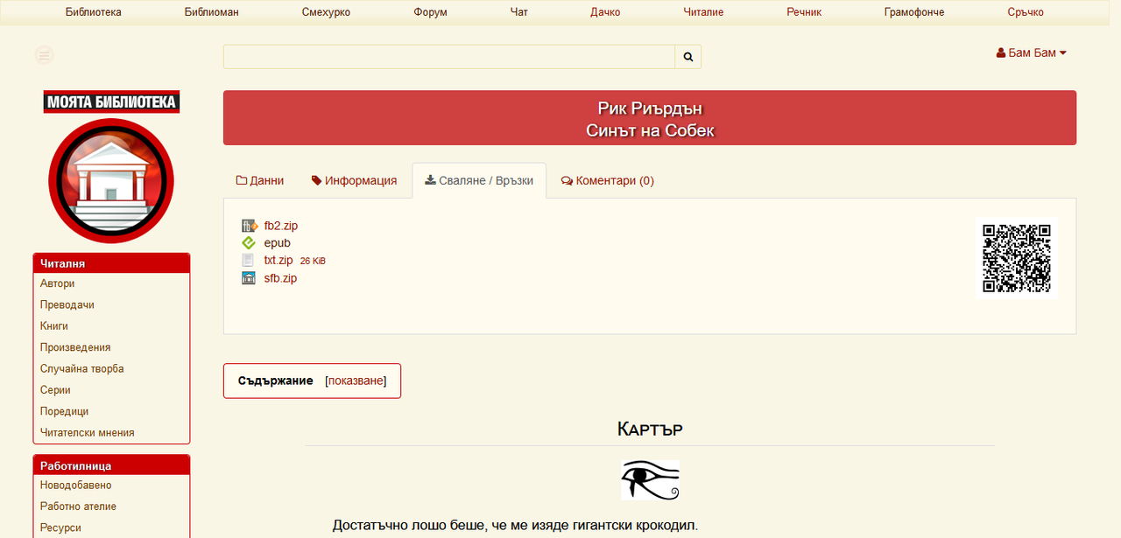Download the epub file link
1121x538 pixels.
click(278, 243)
